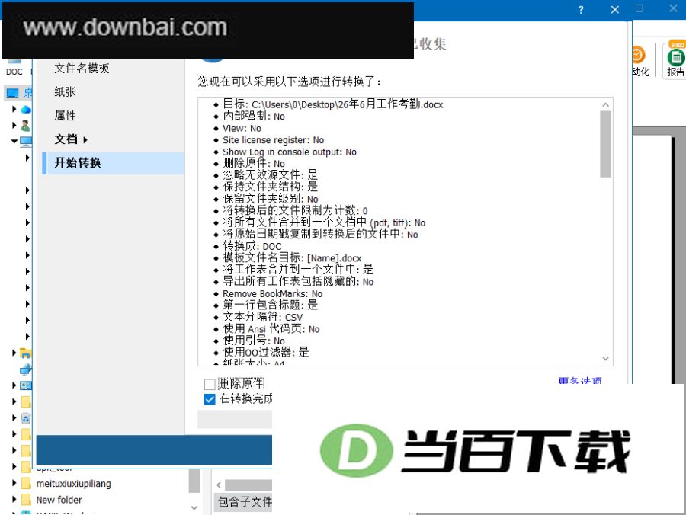Uncheck the 在转换完成 checkbox

tap(210, 399)
